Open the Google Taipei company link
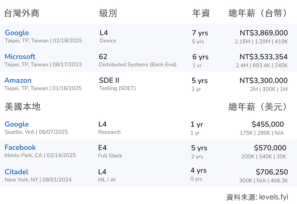This screenshot has width=297, height=204. pyautogui.click(x=17, y=33)
